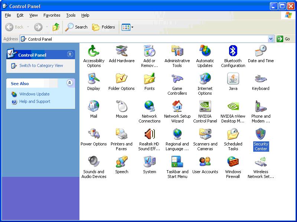Open the Scanners and Cameras icon

(205, 139)
